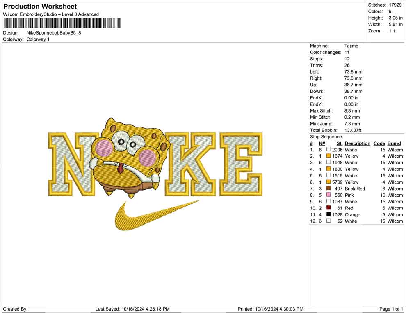
Task: Click the Max Stitch value 8.8 mm
Action: [x=352, y=111]
